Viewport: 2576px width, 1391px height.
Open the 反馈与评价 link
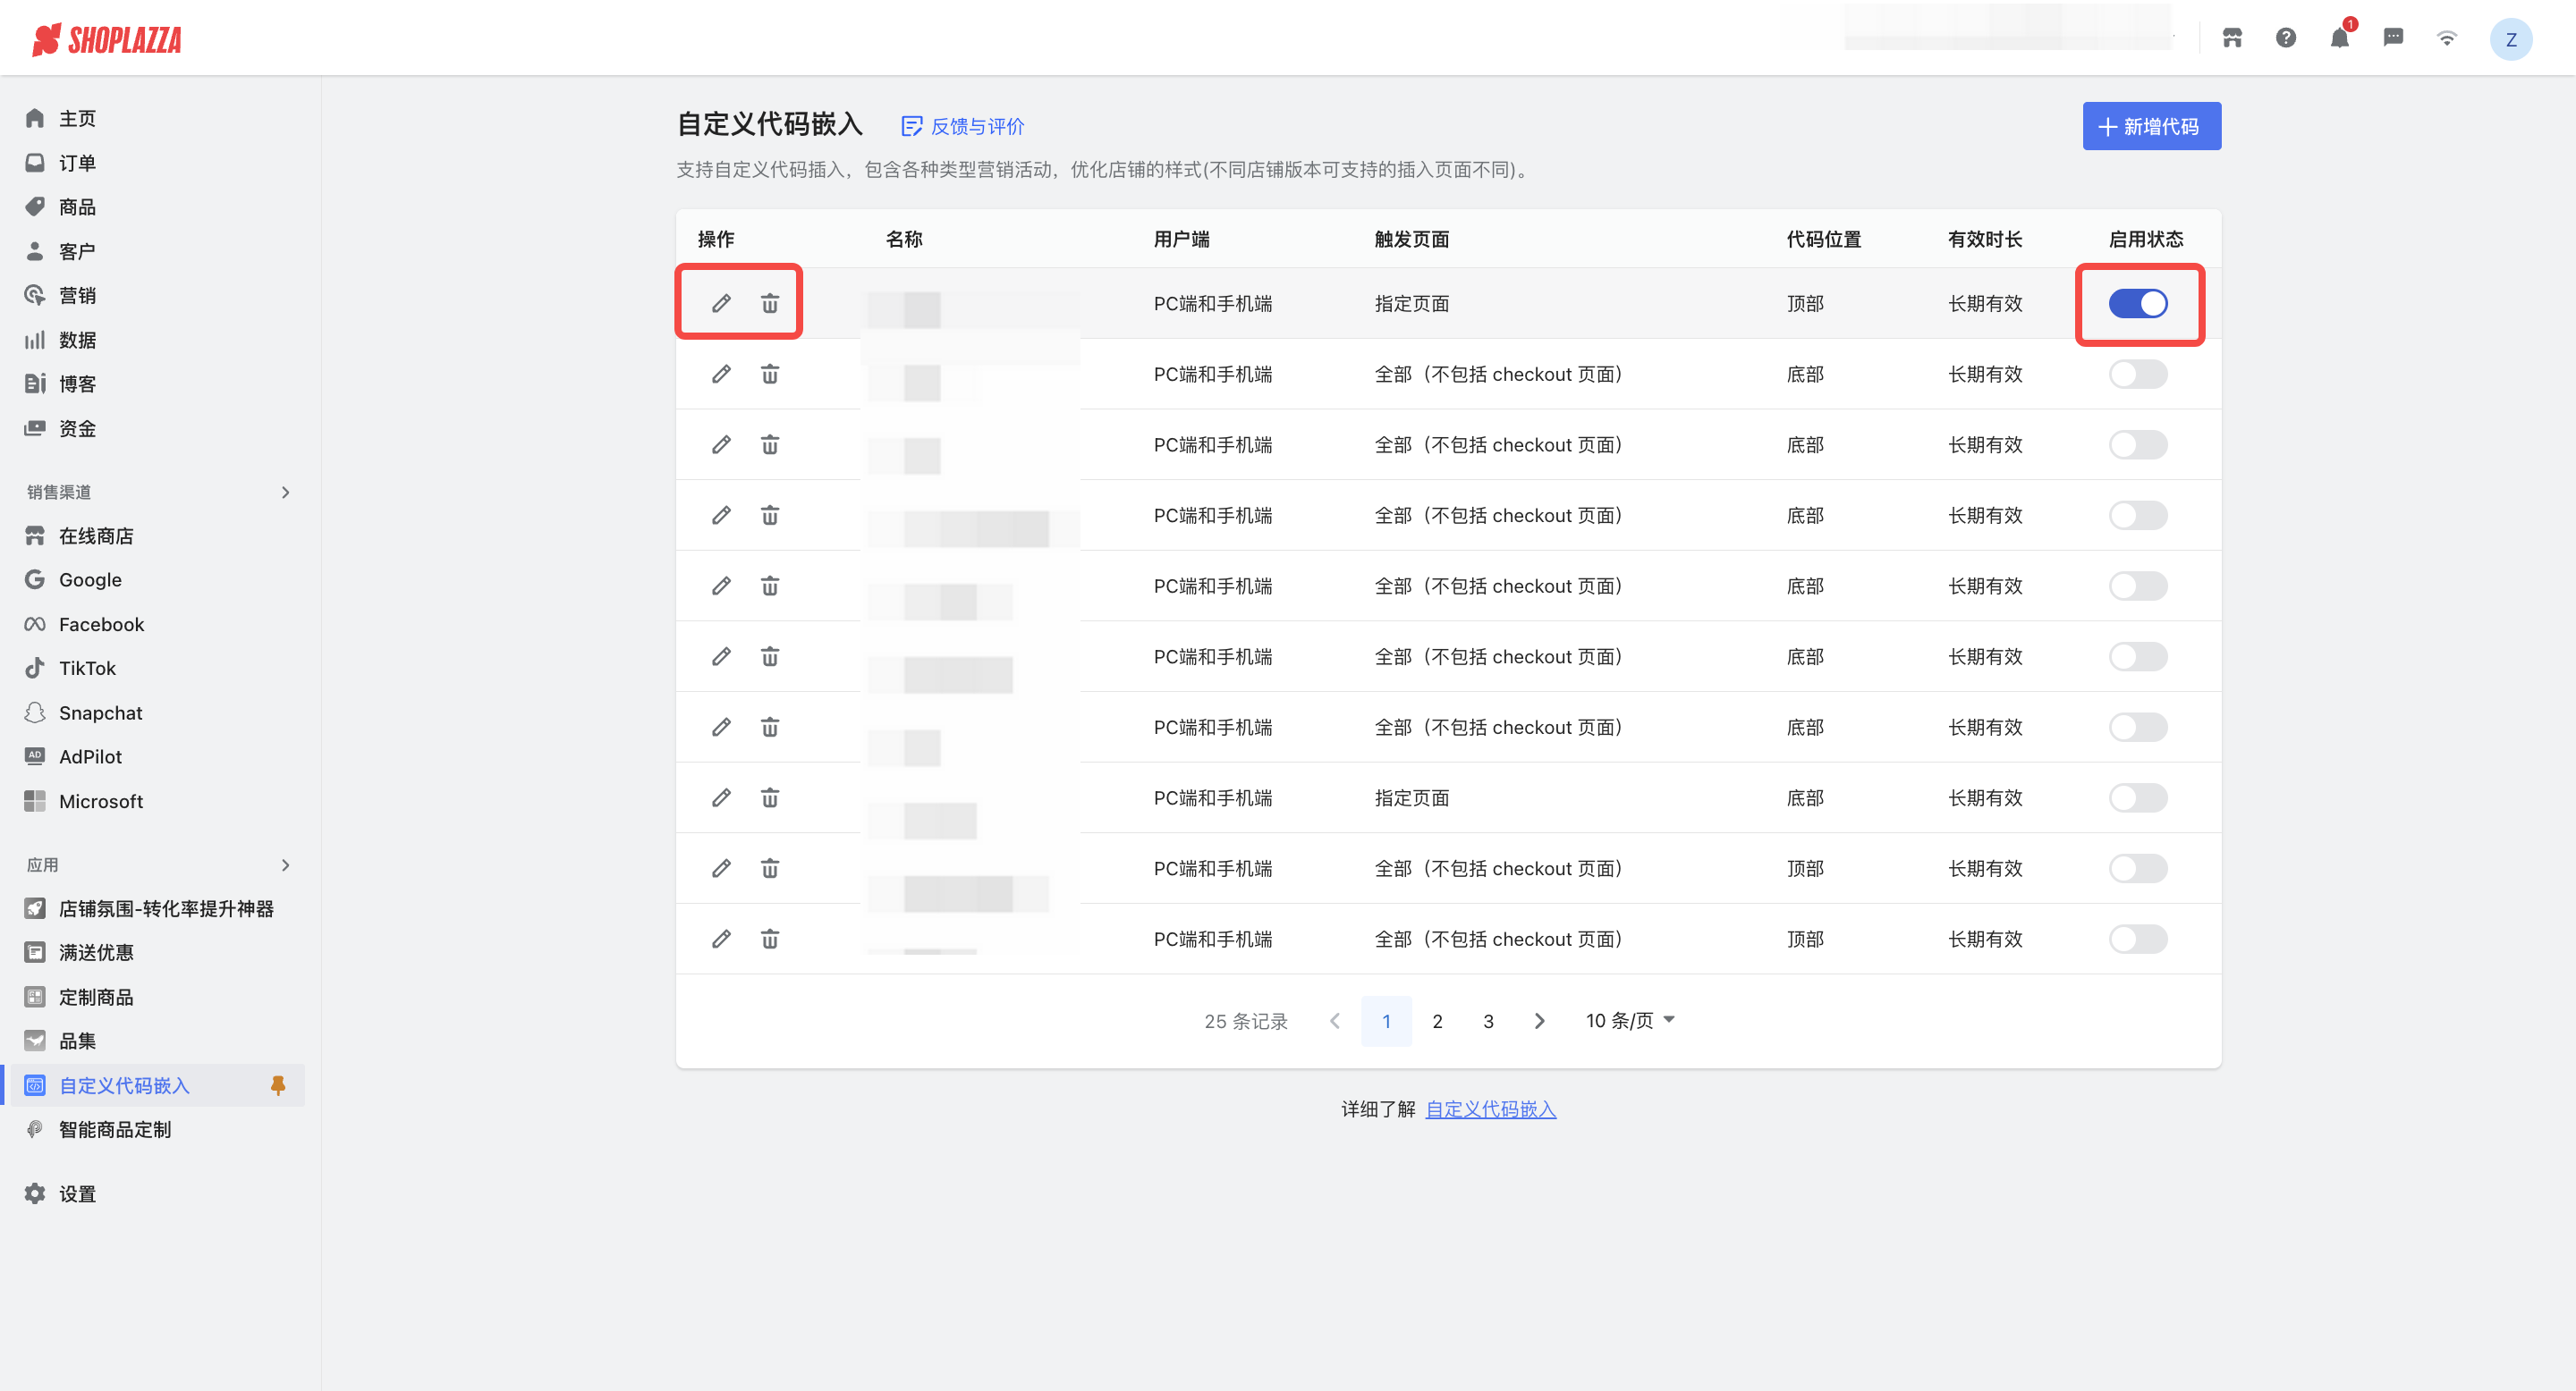(x=963, y=126)
